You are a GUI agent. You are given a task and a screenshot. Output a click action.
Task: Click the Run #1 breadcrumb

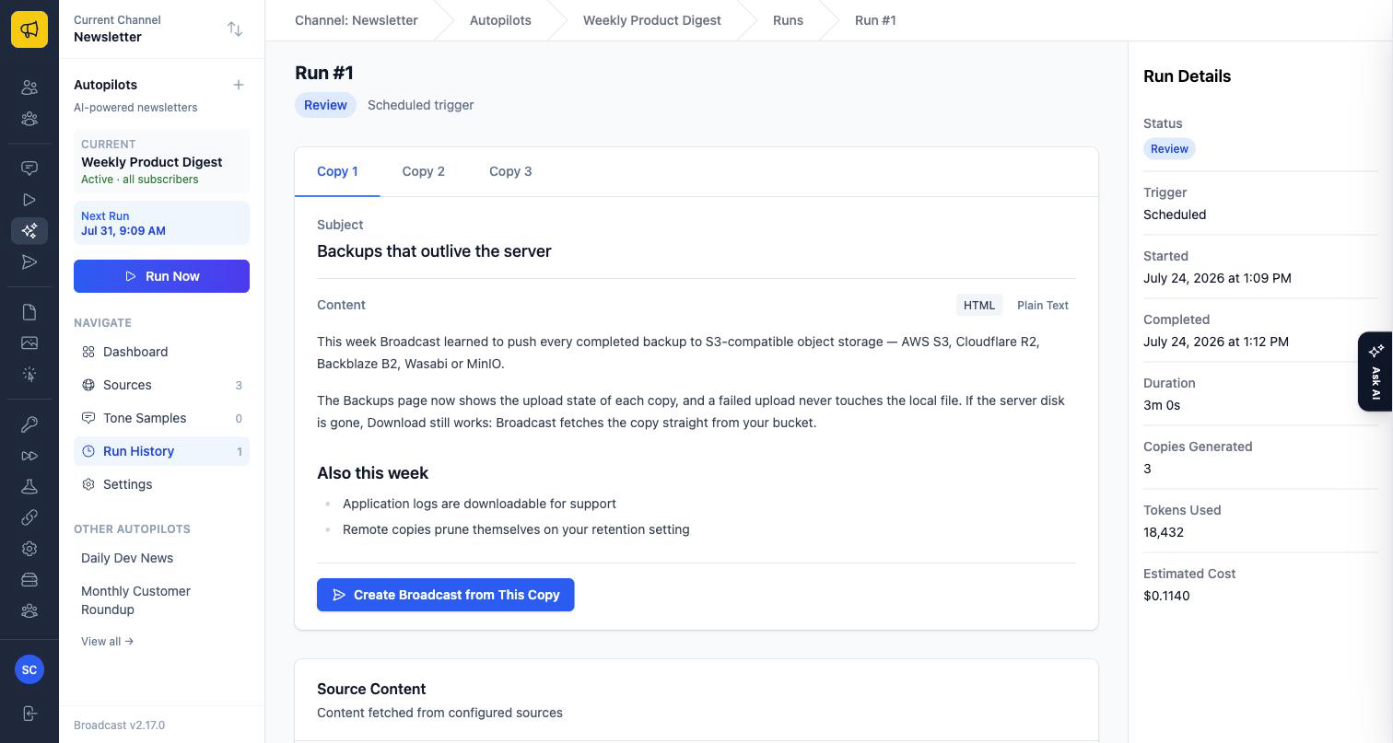[875, 20]
